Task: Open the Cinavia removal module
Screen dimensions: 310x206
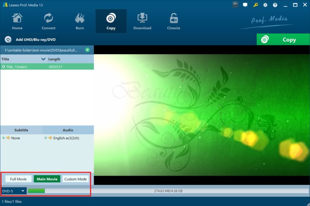Action: point(174,21)
